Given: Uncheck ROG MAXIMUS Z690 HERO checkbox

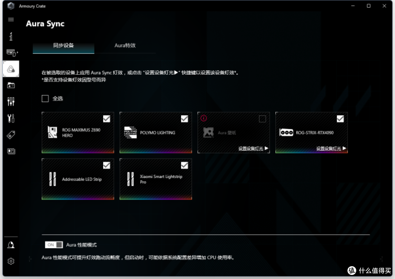Looking at the screenshot, I should 106,119.
